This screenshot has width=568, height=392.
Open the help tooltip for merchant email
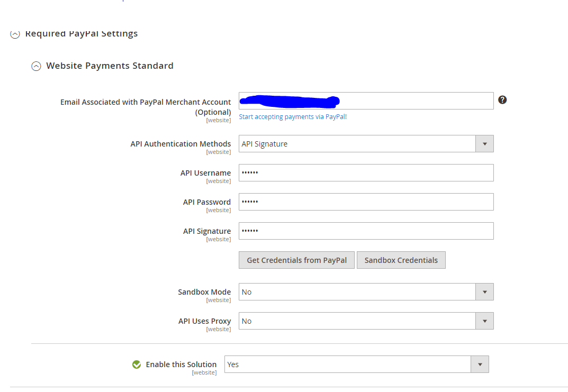(x=502, y=100)
